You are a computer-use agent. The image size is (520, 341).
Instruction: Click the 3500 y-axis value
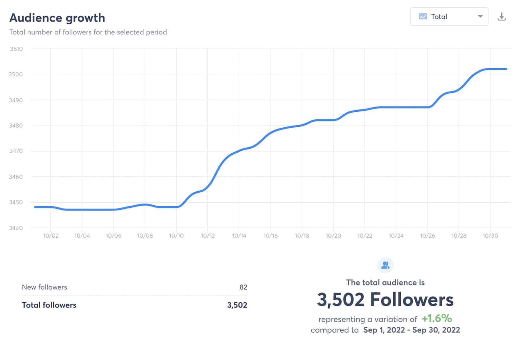point(16,74)
